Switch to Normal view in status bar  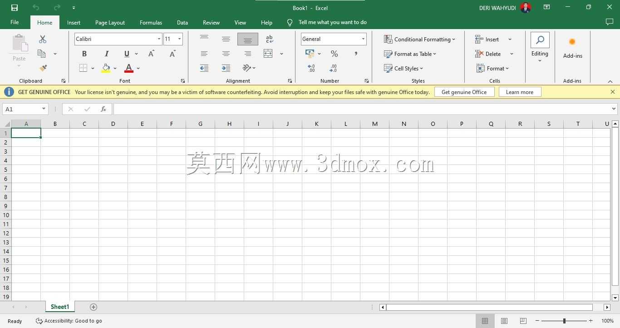[485, 321]
